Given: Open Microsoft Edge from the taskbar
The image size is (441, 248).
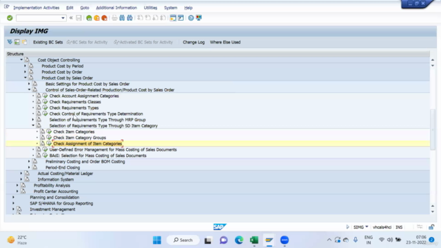Looking at the screenshot, I should pos(239,240).
